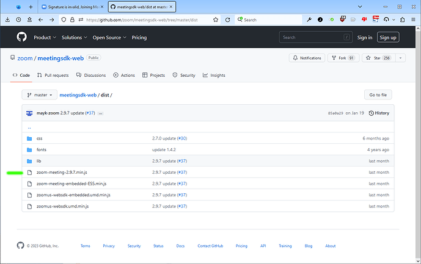Open the commit History link
Screen dimensions: 421x264
pos(379,113)
